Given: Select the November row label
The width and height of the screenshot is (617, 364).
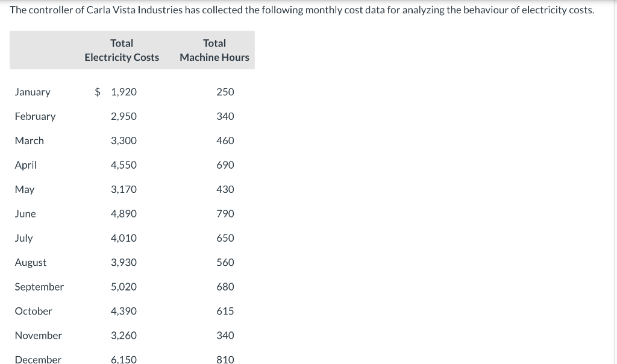Looking at the screenshot, I should 39,335.
